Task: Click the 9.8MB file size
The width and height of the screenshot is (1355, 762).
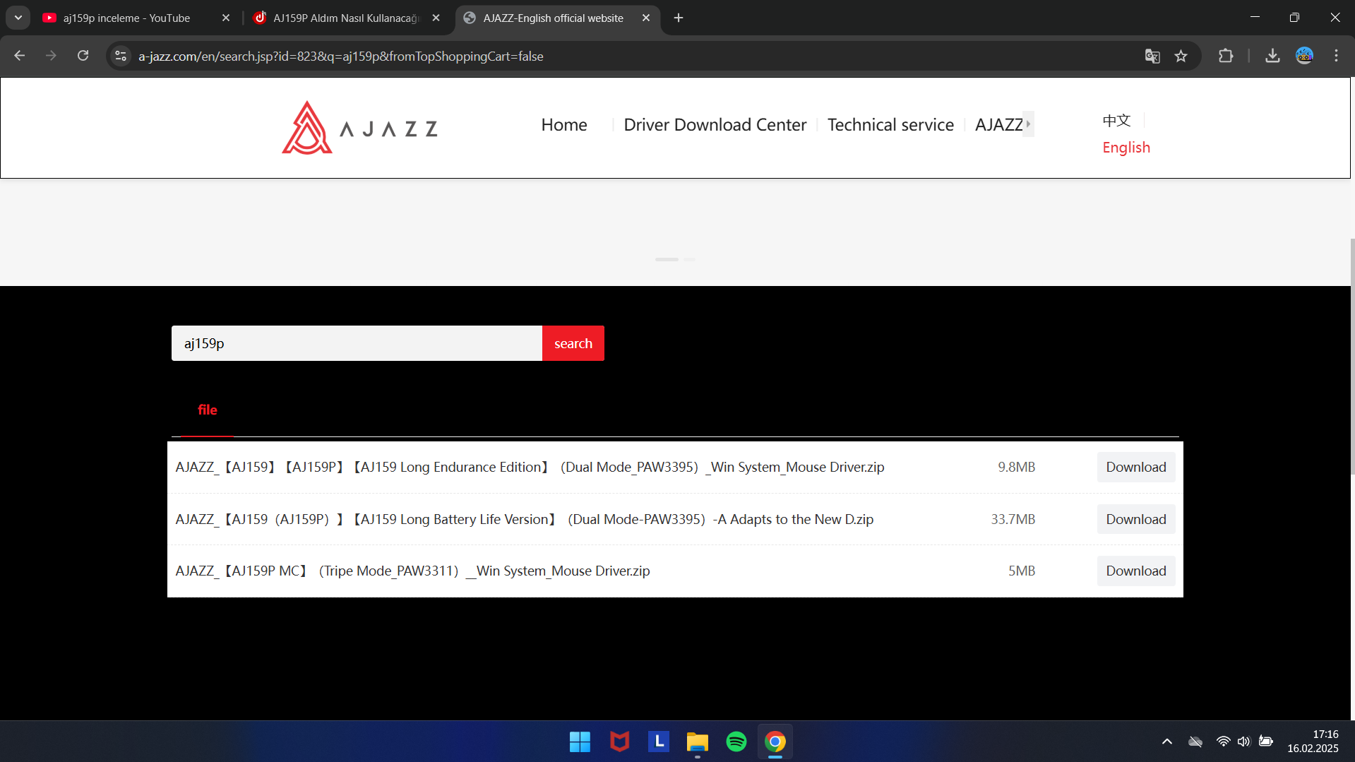Action: (1016, 468)
